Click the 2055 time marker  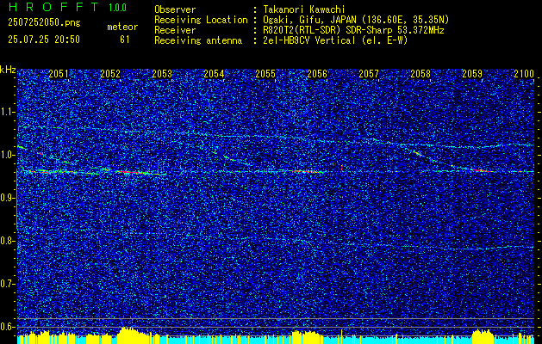(265, 73)
